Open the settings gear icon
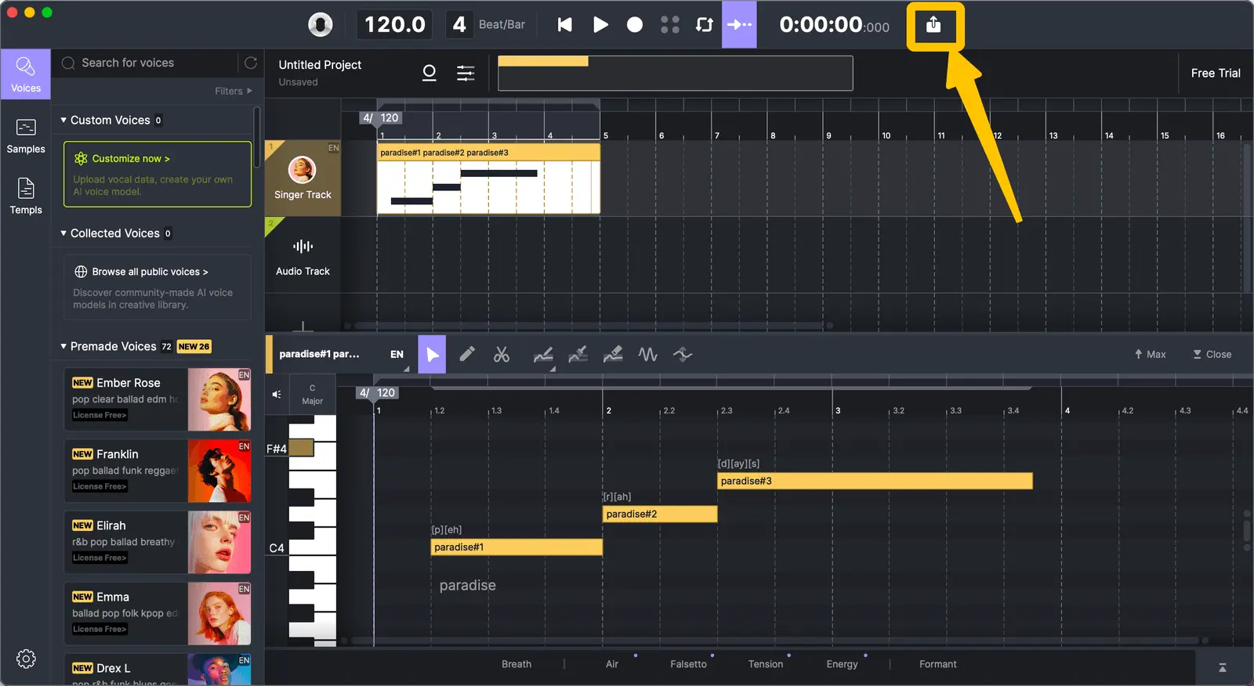 point(26,659)
